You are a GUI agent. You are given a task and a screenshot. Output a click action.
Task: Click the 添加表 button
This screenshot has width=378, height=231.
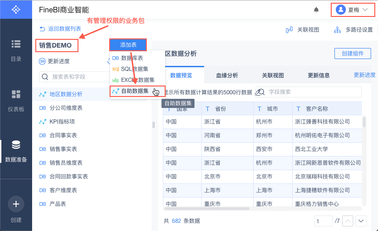(x=128, y=45)
